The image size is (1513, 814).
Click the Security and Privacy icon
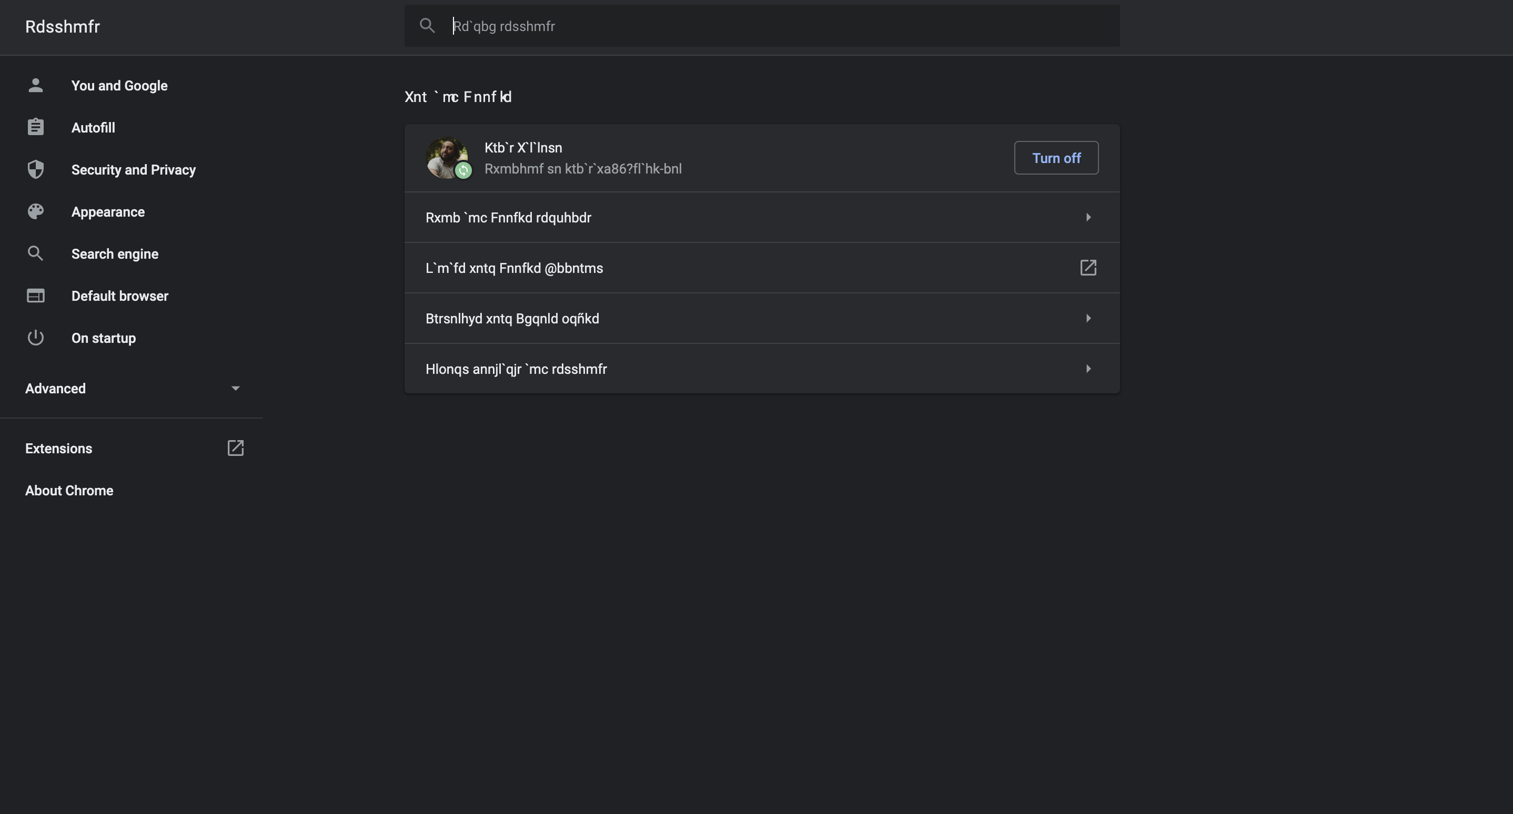(35, 169)
